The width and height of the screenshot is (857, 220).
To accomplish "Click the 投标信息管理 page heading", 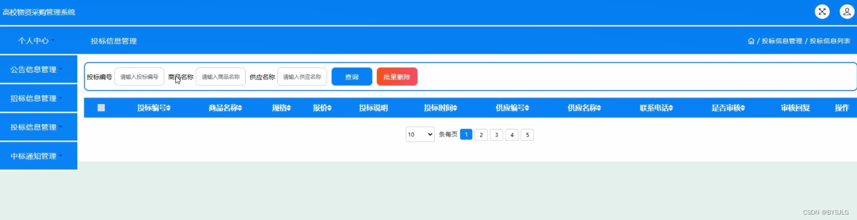I will coord(114,41).
